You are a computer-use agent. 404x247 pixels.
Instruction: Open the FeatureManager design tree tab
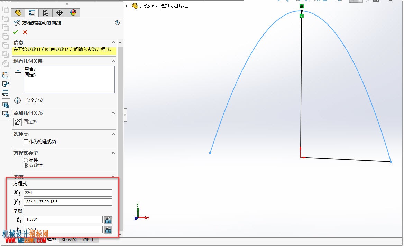(18, 13)
